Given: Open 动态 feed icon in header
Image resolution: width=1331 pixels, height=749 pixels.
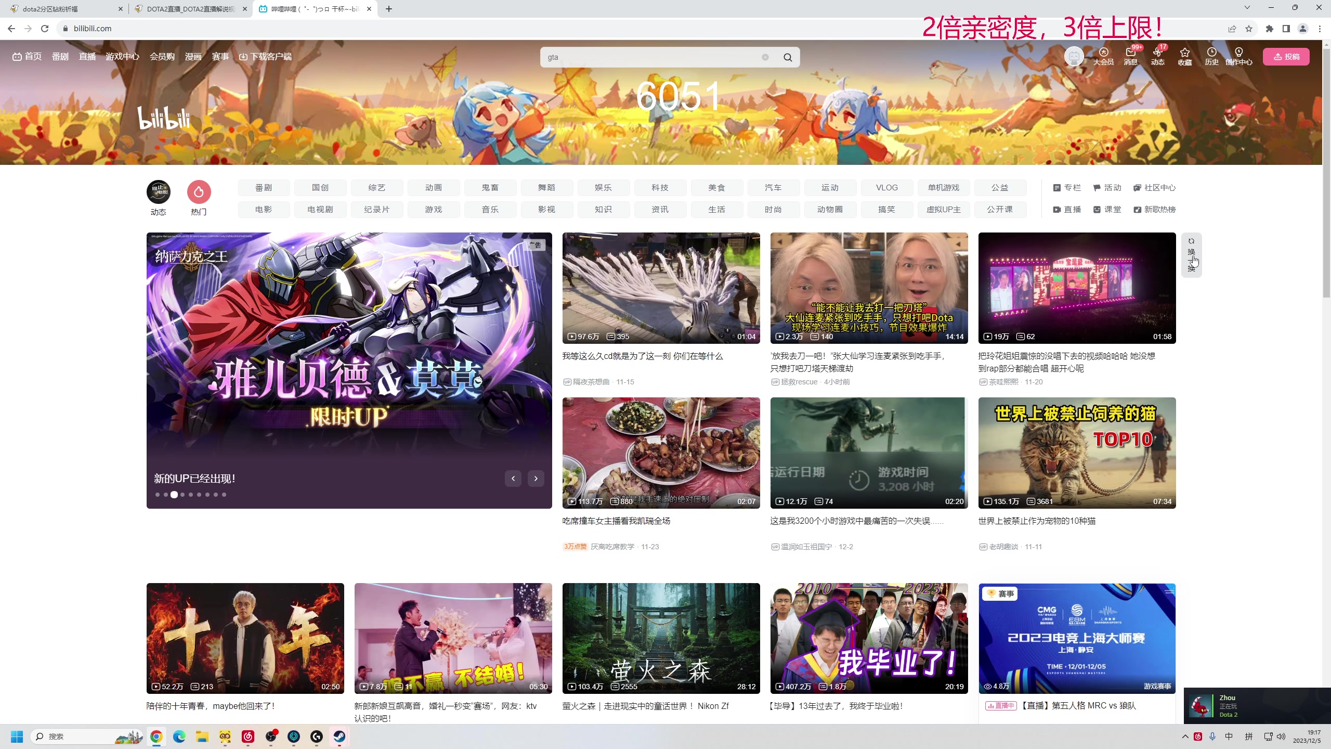Looking at the screenshot, I should [1157, 57].
